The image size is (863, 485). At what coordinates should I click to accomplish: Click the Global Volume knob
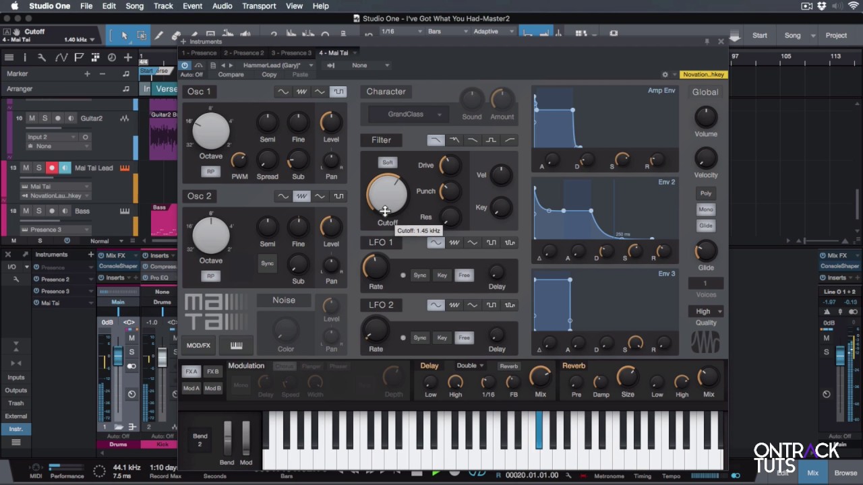(x=706, y=117)
